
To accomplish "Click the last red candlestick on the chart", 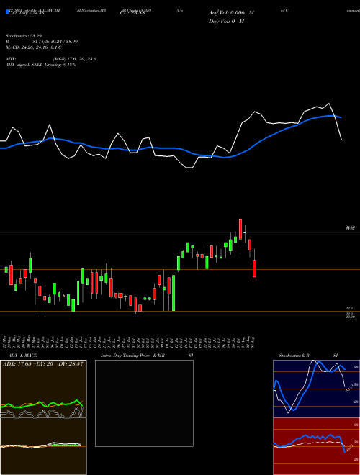I will 255,268.
